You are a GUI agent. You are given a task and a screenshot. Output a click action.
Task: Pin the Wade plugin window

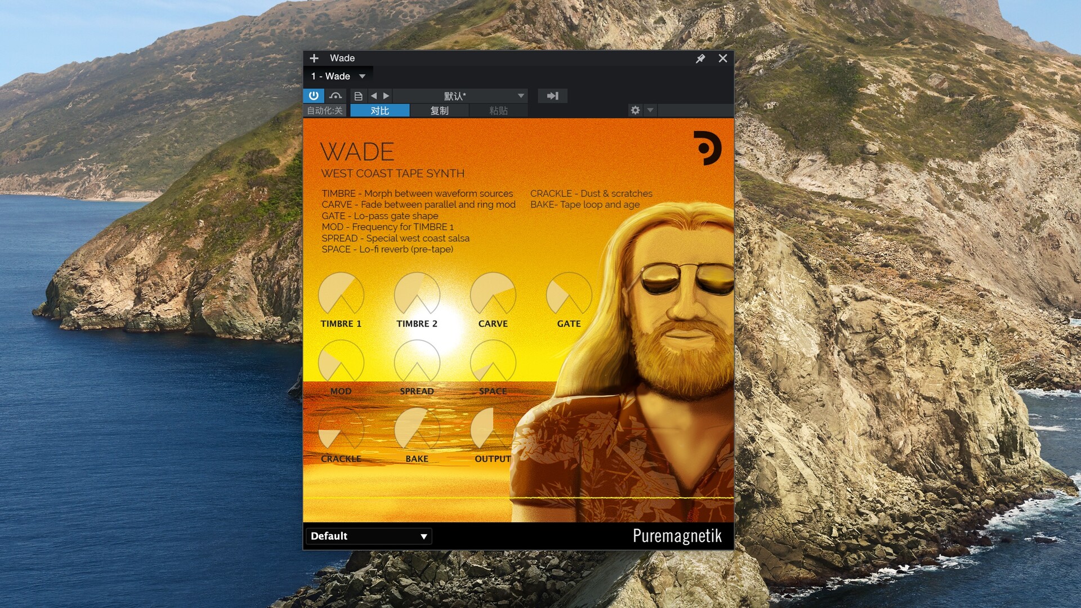[700, 59]
